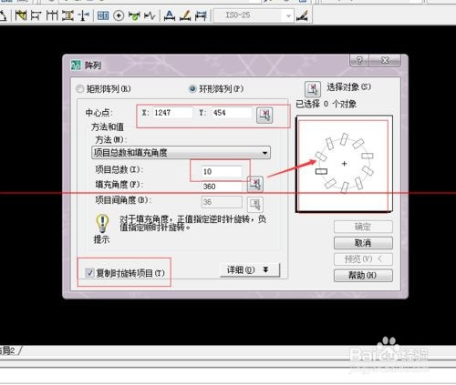The width and height of the screenshot is (456, 385).
Task: Select the Jogged Linear dimension tool
Action: pyautogui.click(x=150, y=15)
